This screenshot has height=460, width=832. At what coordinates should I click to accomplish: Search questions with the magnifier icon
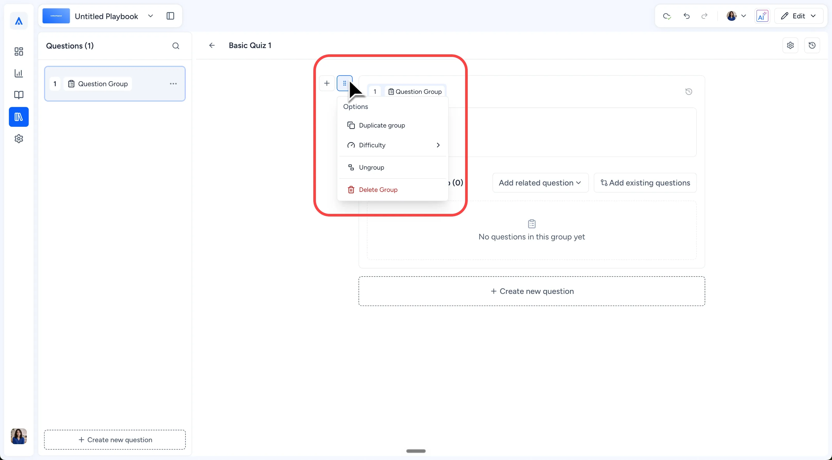[176, 46]
